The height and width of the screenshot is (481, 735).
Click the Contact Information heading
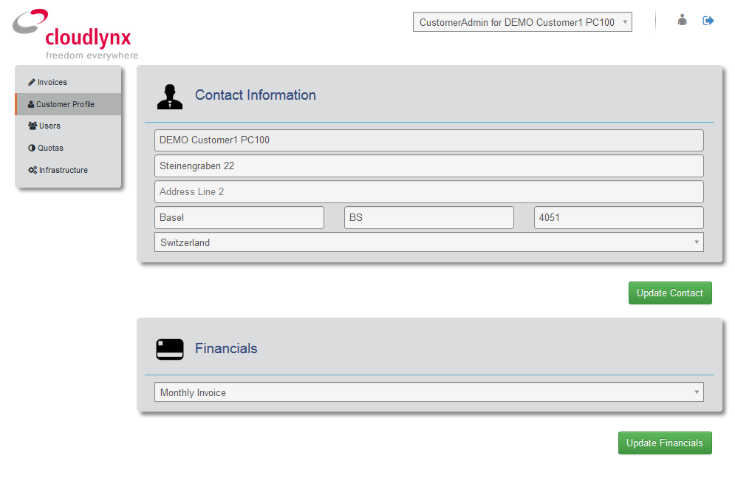click(x=256, y=95)
